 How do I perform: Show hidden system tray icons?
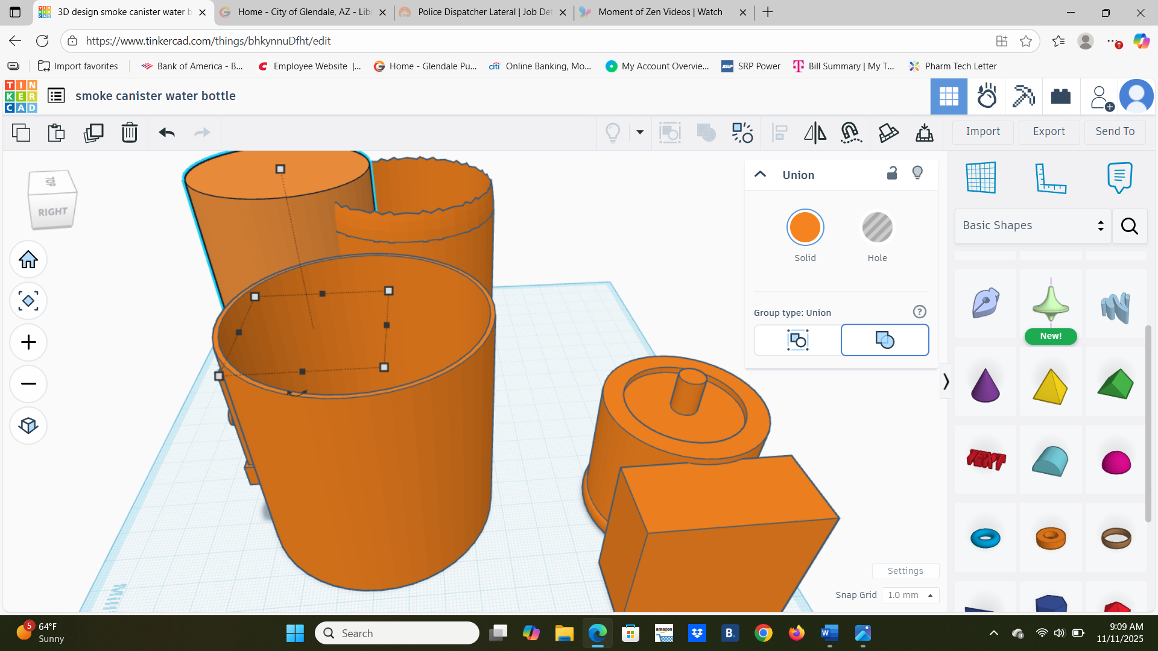(x=994, y=633)
